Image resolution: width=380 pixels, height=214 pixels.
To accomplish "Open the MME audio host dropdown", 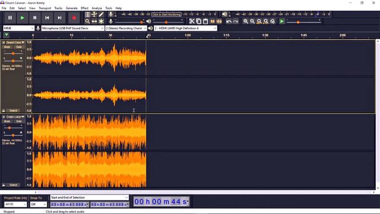I will click(x=18, y=29).
